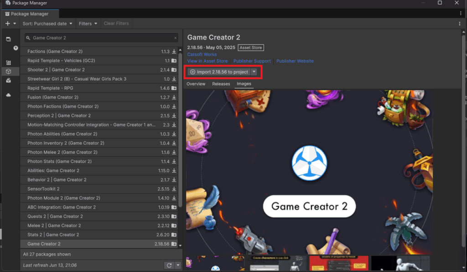Screen dimensions: 467x272
Task: Select the My Assets cube icon in sidebar
Action: coord(8,72)
